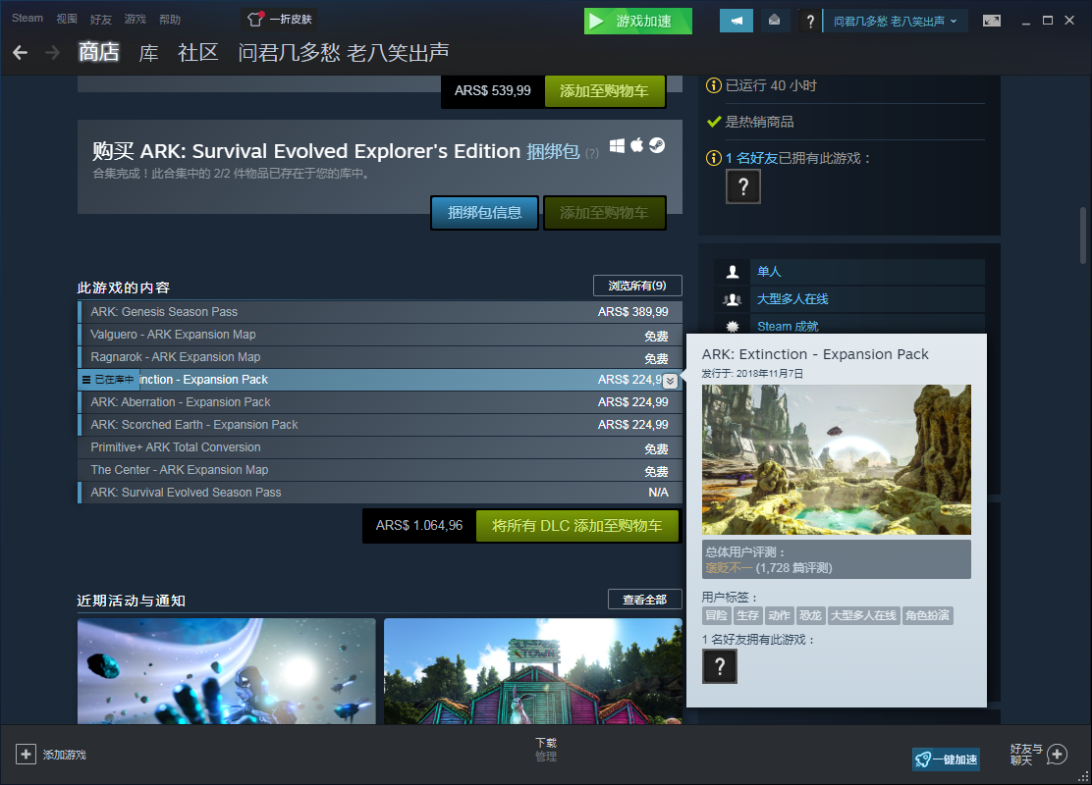Open 下载 管理 downloads
1092x785 pixels.
[546, 750]
